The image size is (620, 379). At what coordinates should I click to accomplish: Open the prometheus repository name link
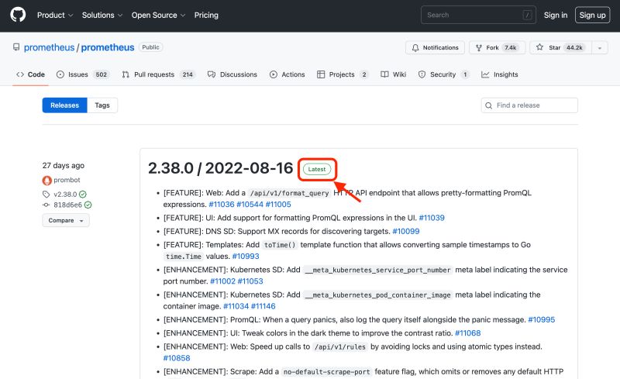[108, 47]
